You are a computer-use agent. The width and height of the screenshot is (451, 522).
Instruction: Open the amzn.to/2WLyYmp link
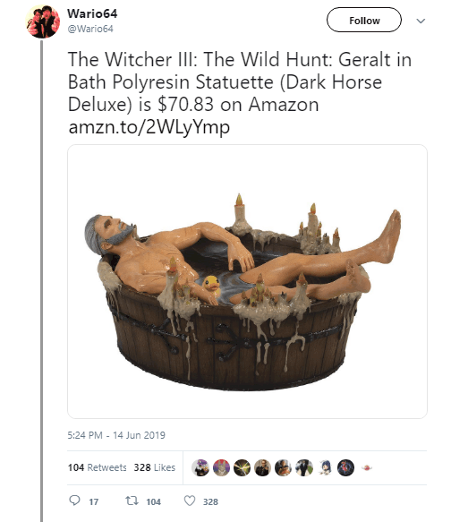[x=149, y=127]
